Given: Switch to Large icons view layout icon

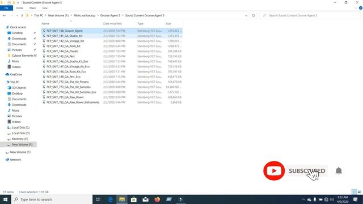Looking at the screenshot, I should click(x=360, y=192).
